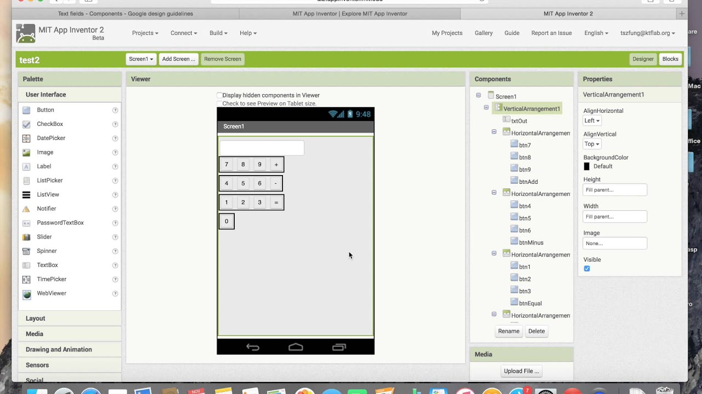Open the AlignVertical Top dropdown
The height and width of the screenshot is (394, 702).
(592, 144)
